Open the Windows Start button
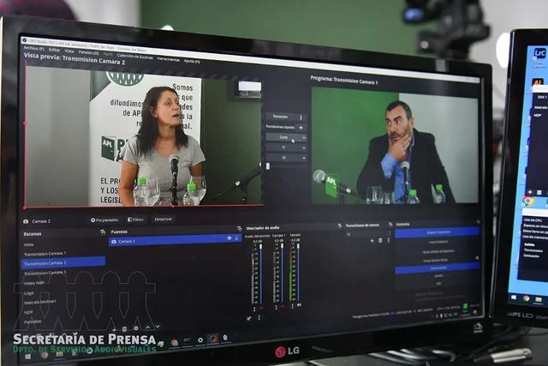The image size is (548, 366). (27, 357)
